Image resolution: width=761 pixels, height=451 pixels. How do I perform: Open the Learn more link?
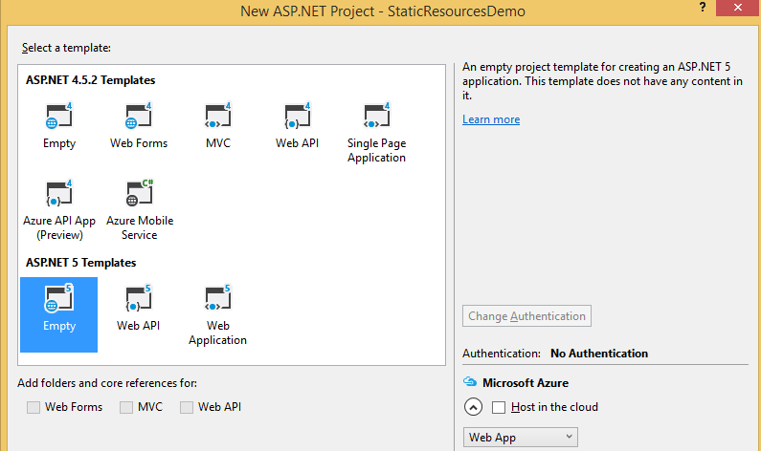[x=491, y=119]
